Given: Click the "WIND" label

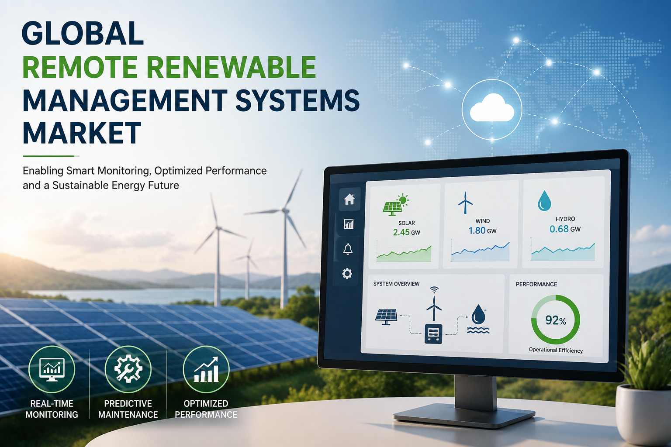Looking at the screenshot, I should pyautogui.click(x=483, y=221).
